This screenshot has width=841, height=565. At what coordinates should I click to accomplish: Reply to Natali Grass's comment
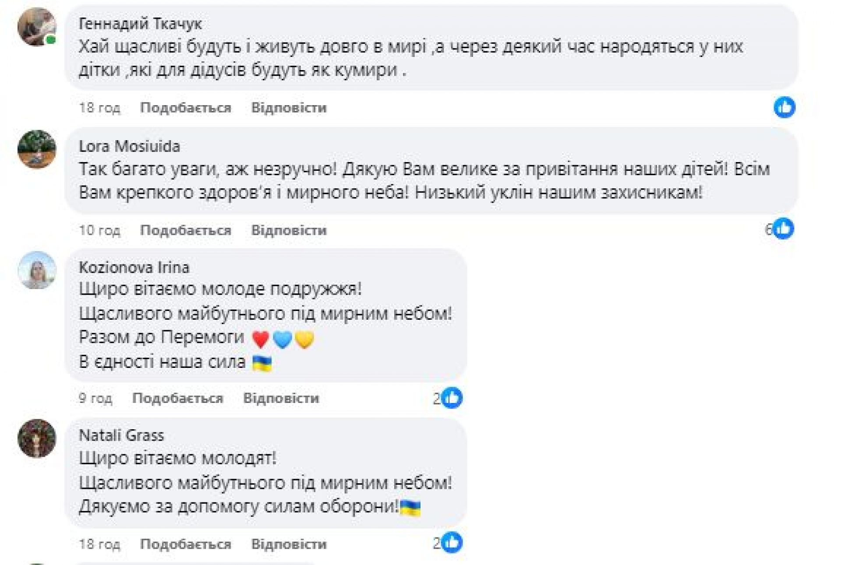click(x=289, y=544)
